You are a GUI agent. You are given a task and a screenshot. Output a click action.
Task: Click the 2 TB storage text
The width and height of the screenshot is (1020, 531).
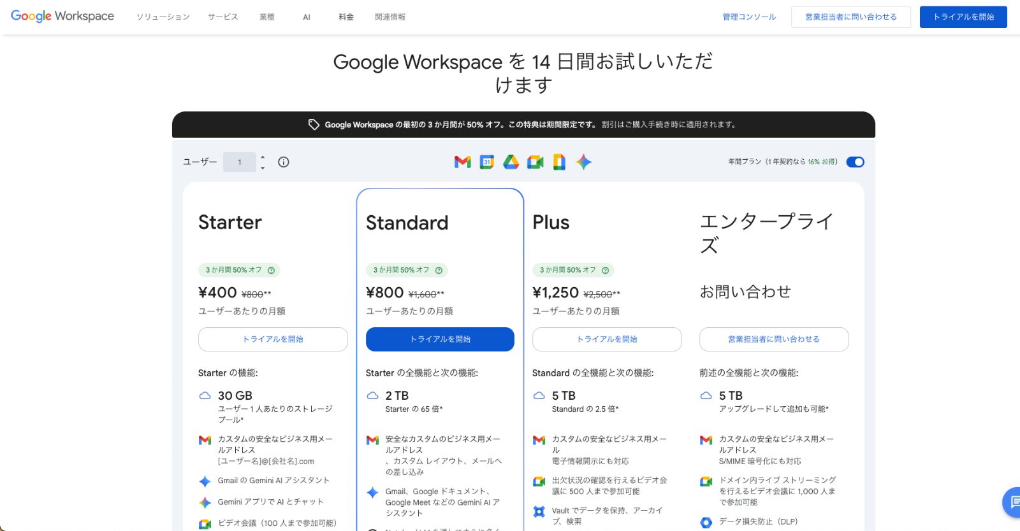(397, 395)
